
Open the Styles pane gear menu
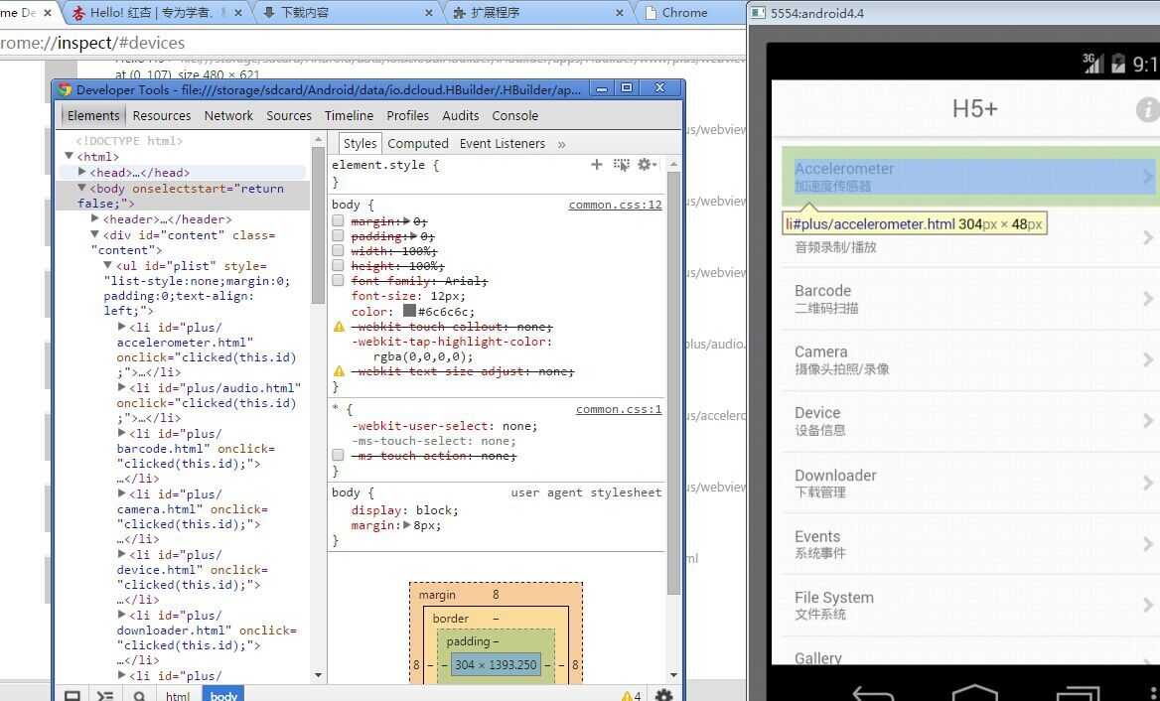tap(647, 164)
